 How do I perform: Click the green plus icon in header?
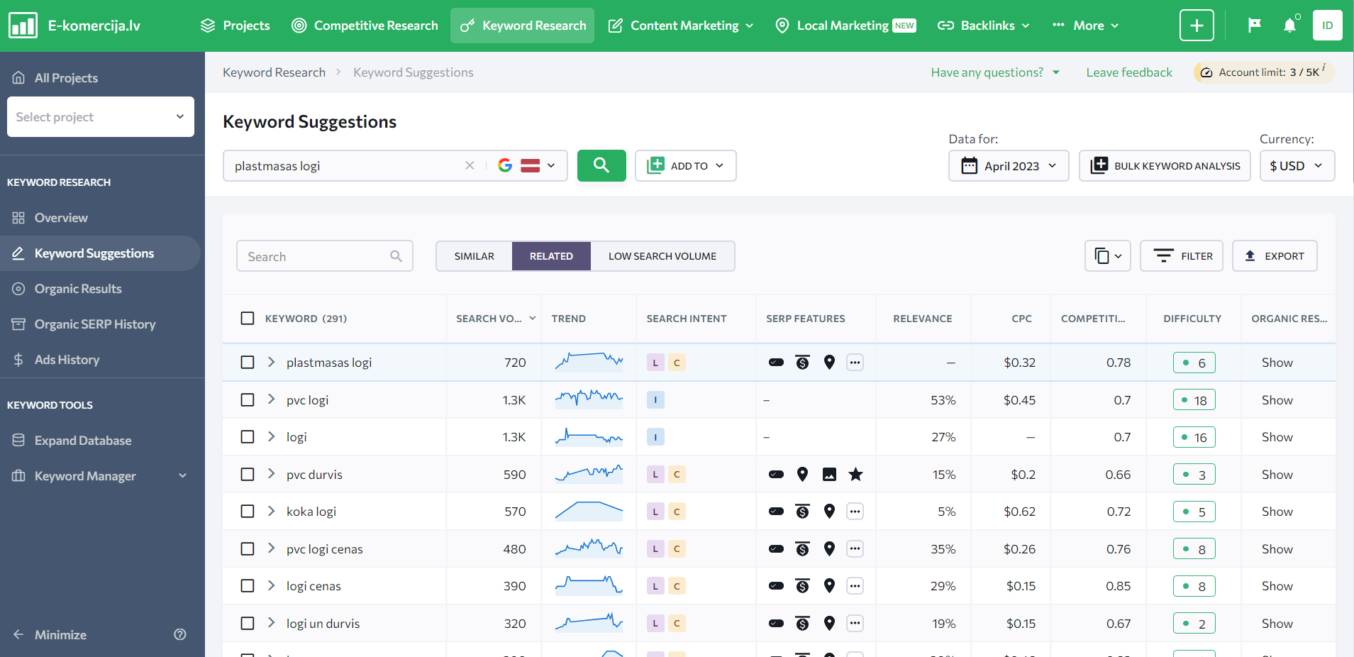pyautogui.click(x=1196, y=26)
